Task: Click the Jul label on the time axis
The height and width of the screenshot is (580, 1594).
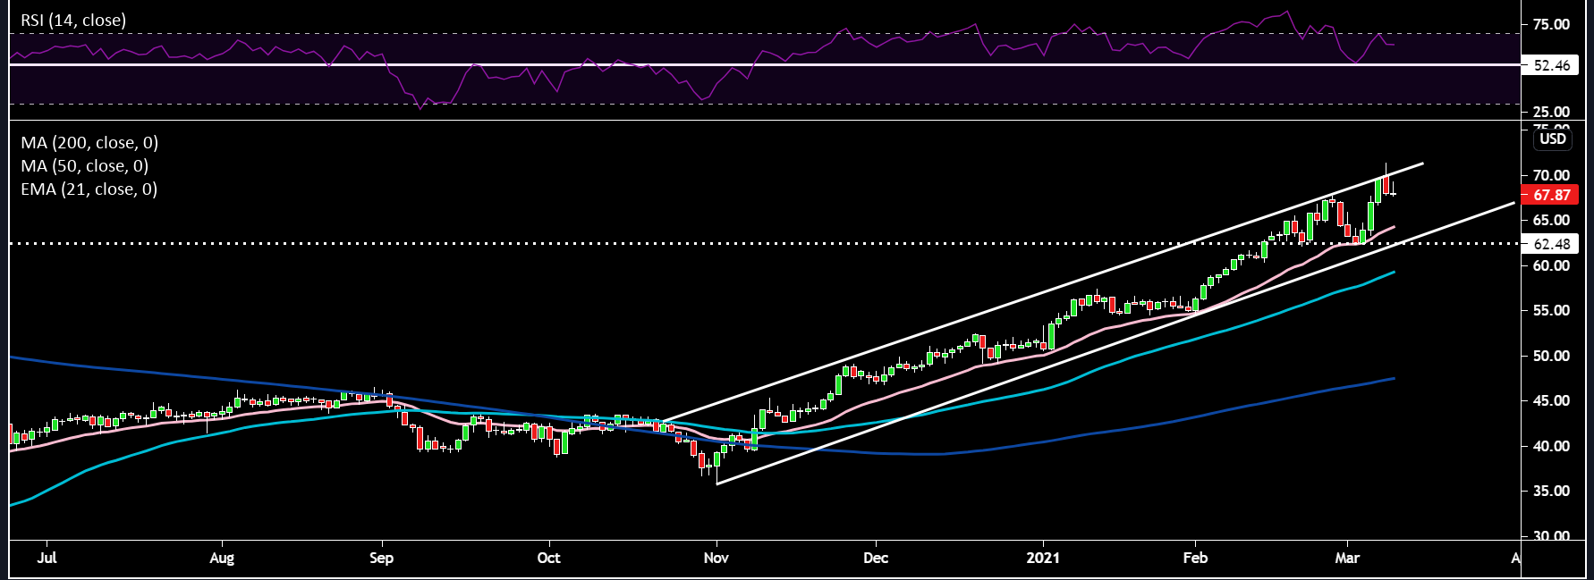Action: (x=47, y=558)
